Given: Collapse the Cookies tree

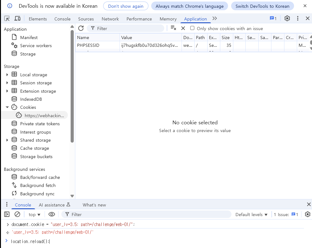Looking at the screenshot, I should click(7, 107).
